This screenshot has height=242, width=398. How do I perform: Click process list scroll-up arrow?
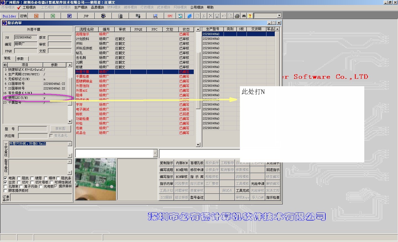[x=198, y=29]
